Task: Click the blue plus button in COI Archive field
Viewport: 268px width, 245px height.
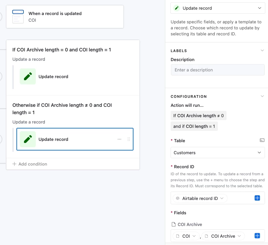Action: coord(257,236)
